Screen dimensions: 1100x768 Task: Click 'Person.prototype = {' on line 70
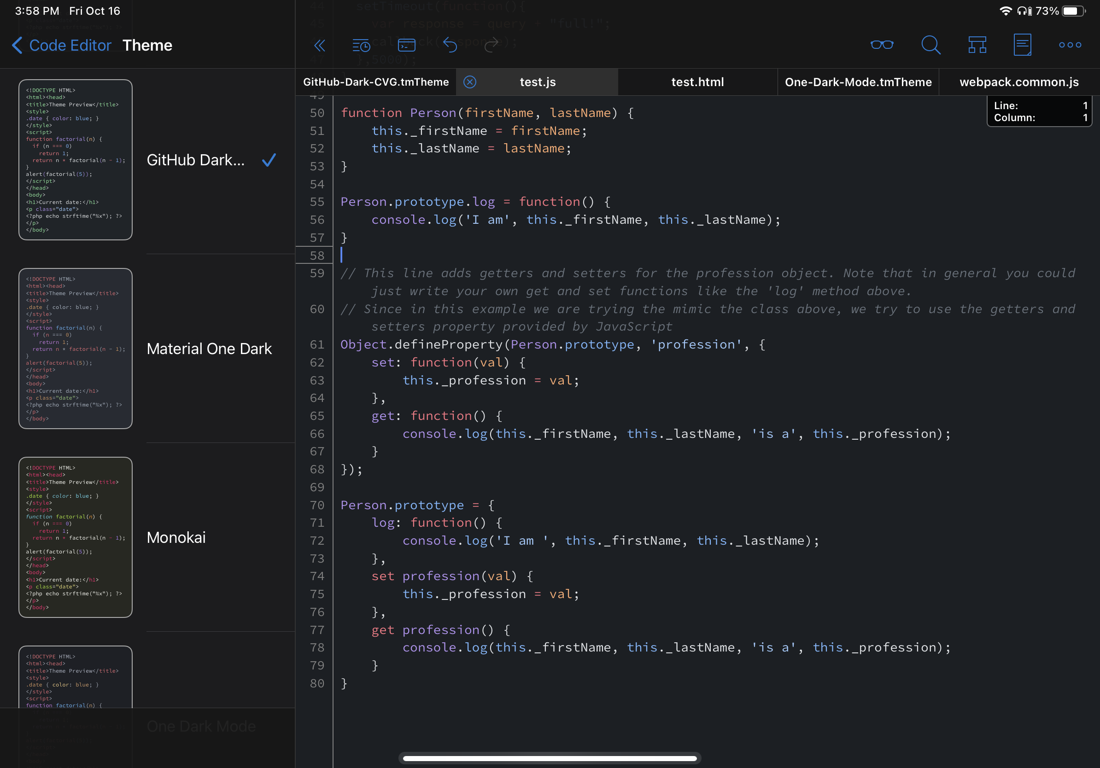[418, 505]
